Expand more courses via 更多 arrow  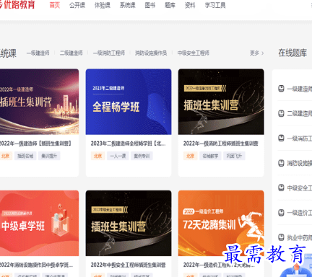click(257, 53)
